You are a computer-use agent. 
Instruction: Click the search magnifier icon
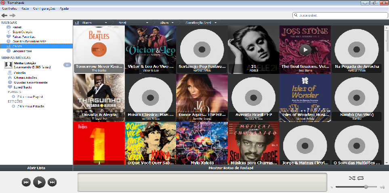point(295,15)
